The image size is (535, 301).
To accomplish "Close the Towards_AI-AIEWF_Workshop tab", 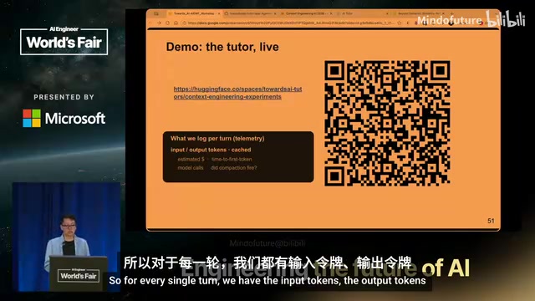I will 219,13.
